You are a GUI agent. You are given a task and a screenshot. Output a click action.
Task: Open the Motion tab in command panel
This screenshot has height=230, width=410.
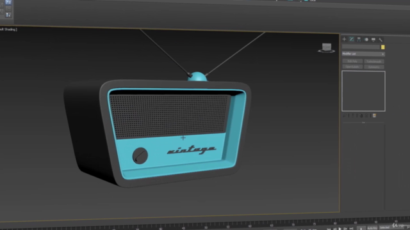(366, 40)
